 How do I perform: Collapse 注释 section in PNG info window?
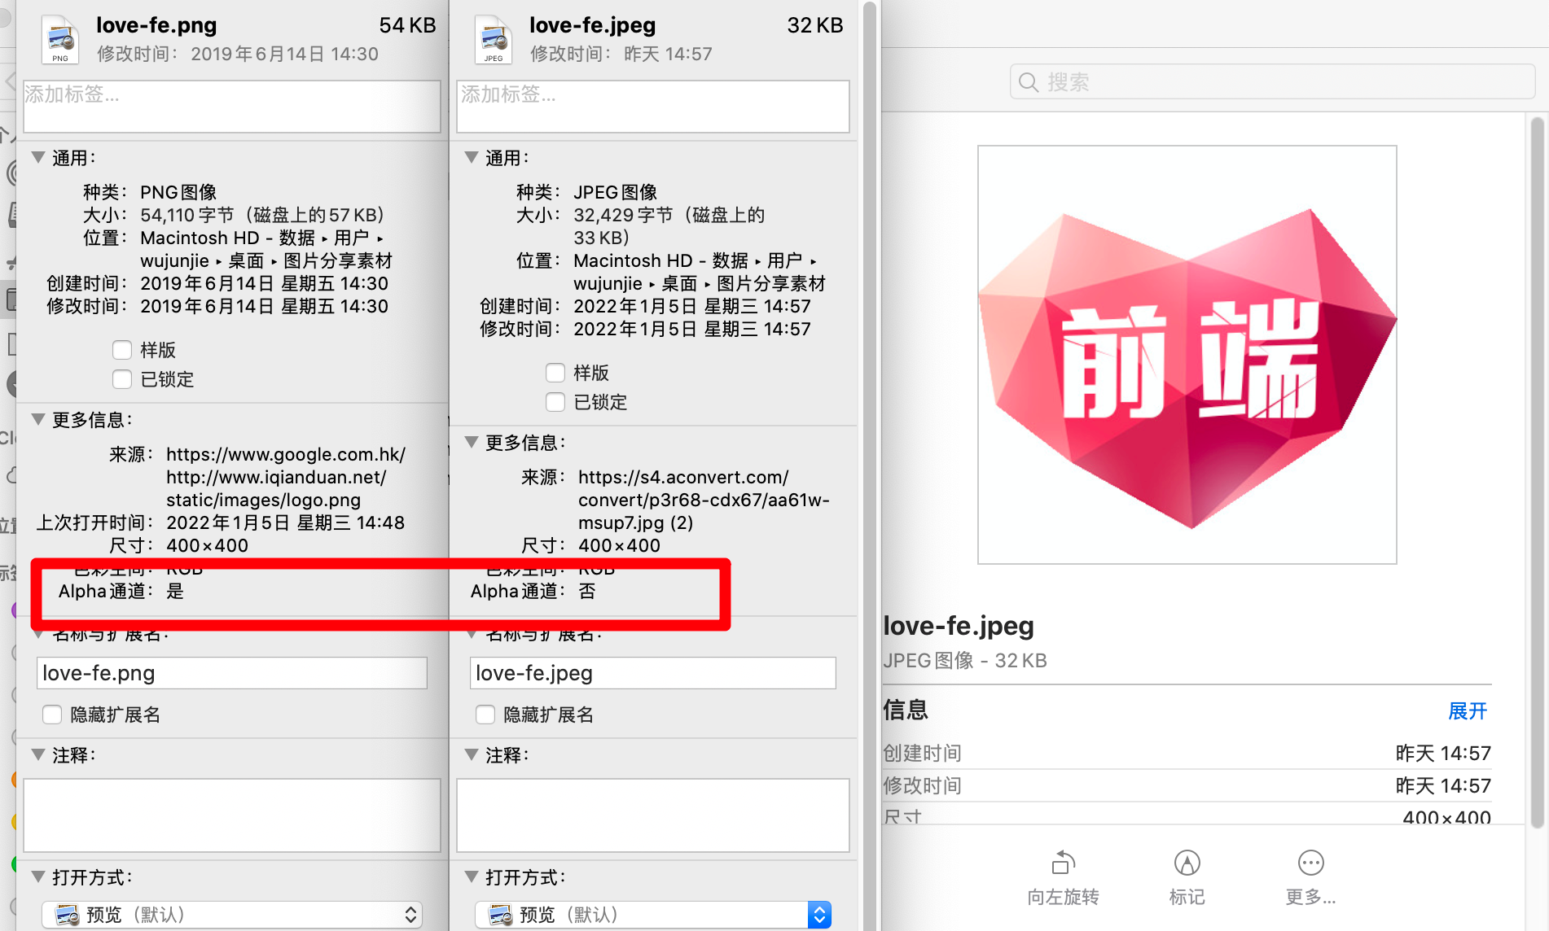[38, 754]
